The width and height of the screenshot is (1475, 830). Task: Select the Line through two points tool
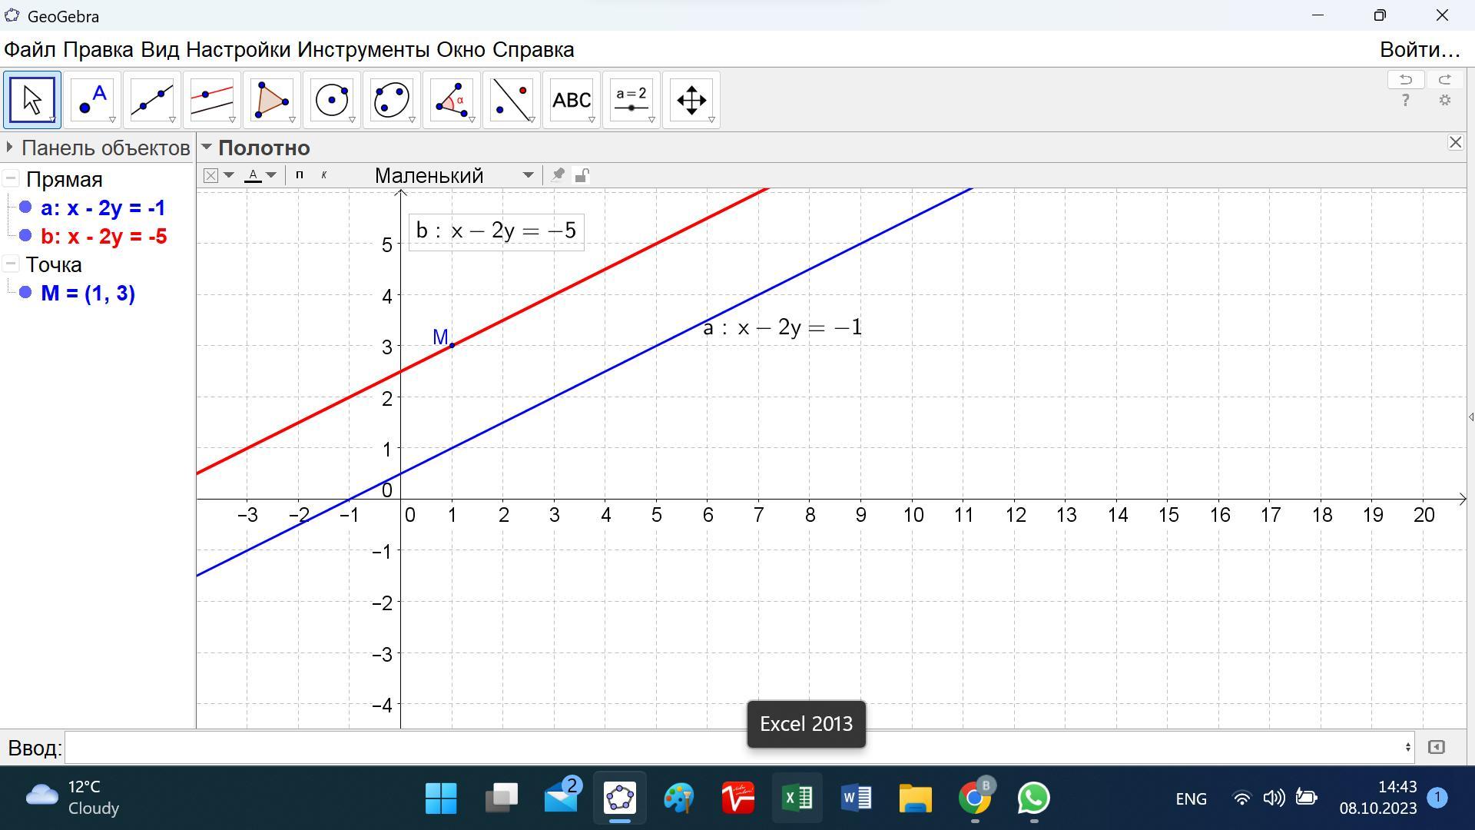[152, 100]
